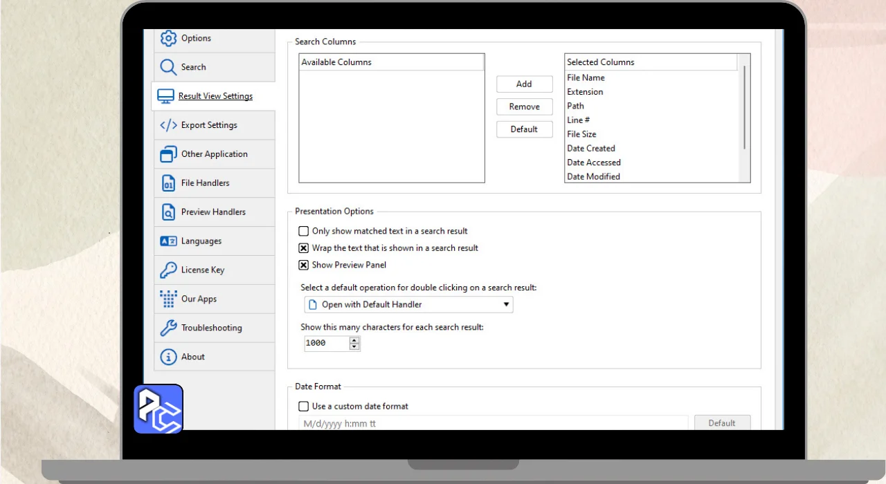Increase characters count with up arrow

[354, 339]
